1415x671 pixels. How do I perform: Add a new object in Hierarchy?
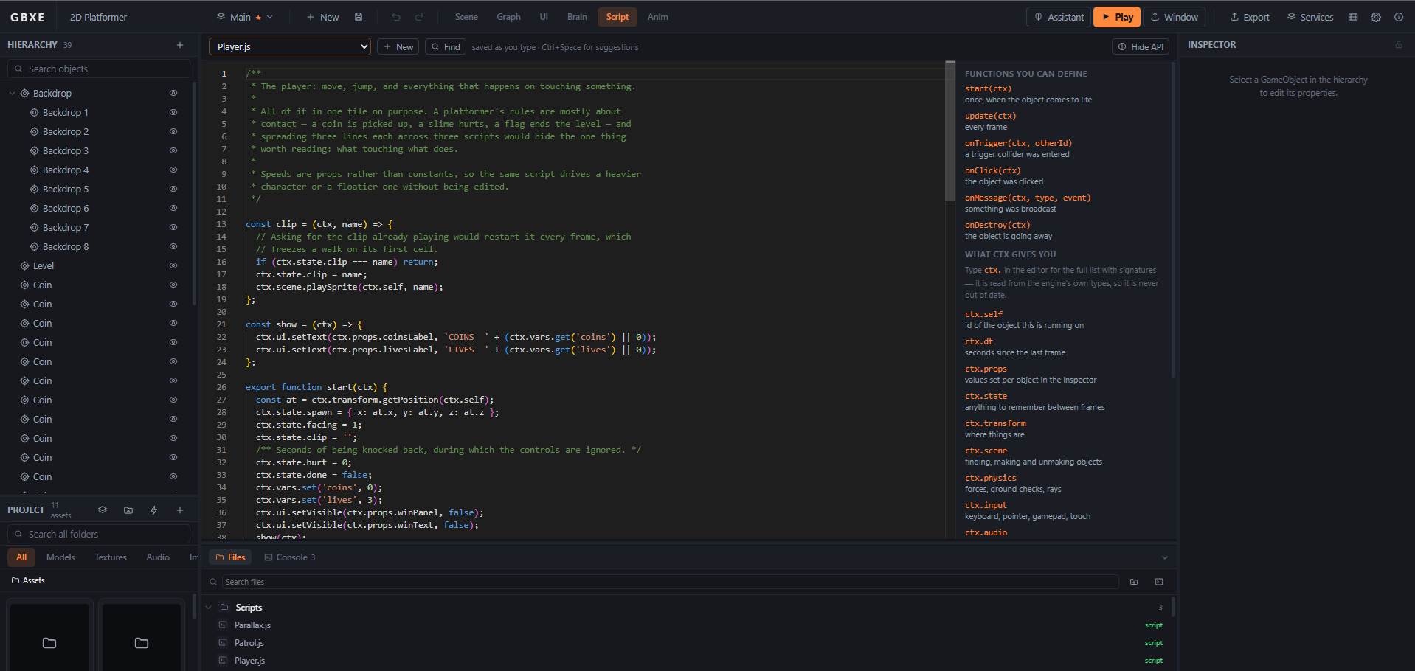point(180,45)
